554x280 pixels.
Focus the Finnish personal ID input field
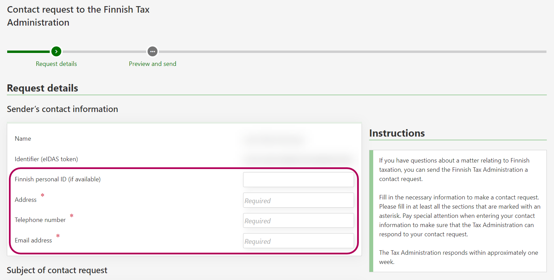click(x=298, y=180)
